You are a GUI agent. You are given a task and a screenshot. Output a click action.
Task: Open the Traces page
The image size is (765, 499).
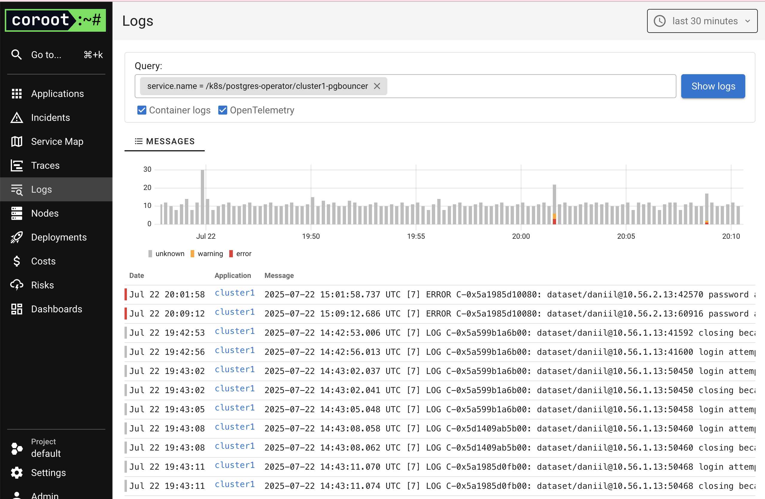56,165
